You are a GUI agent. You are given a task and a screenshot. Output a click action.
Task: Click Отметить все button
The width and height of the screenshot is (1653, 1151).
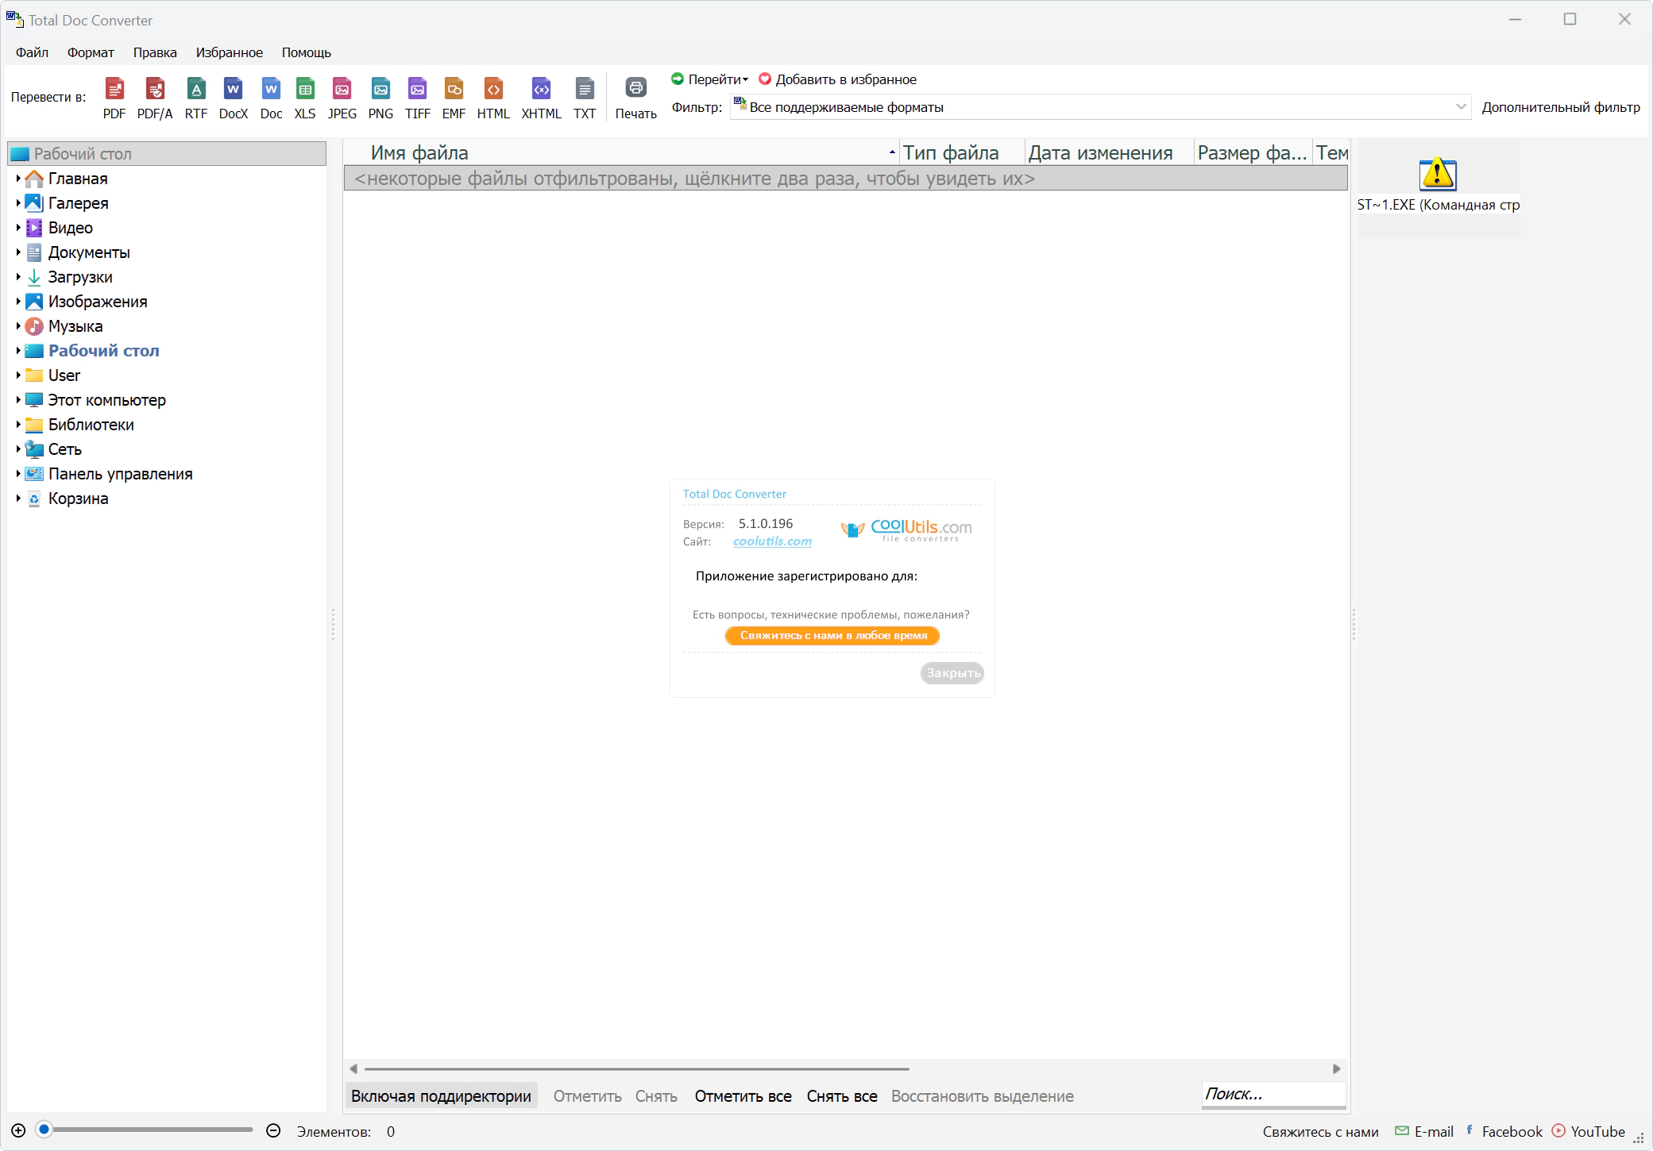pos(743,1096)
